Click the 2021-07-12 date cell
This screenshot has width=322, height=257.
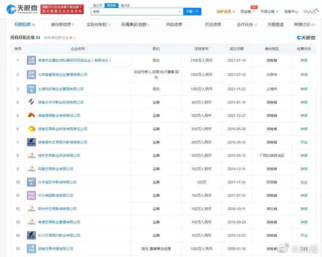(x=236, y=74)
